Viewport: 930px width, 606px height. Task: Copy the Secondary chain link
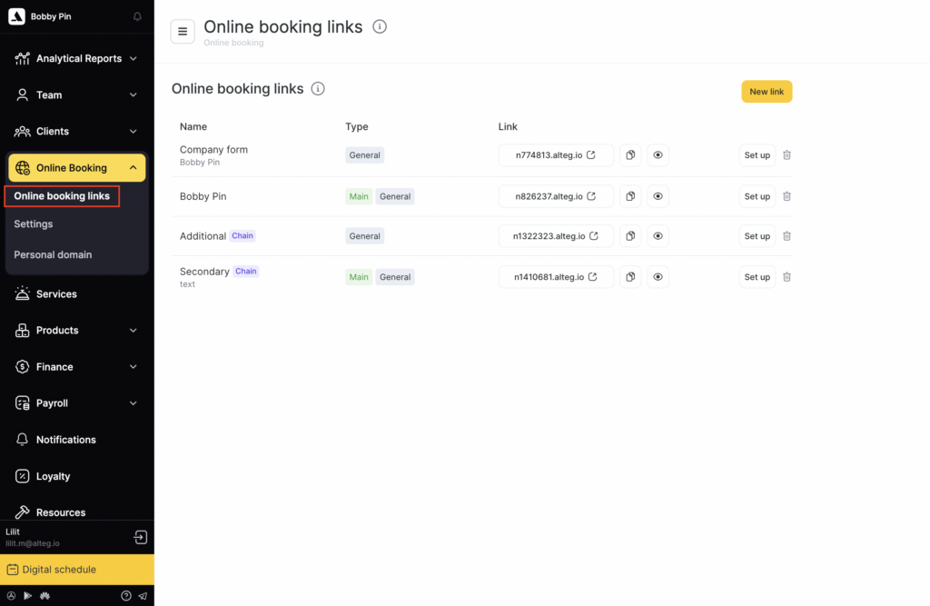click(630, 277)
